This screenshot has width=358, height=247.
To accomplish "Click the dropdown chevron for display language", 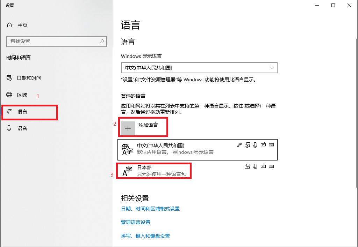I will pyautogui.click(x=272, y=68).
